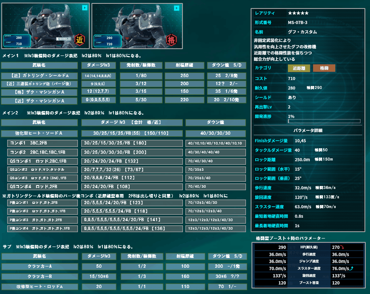Image resolution: width=370 pixels, height=294 pixels.
Task: Click the five-star rarity rating
Action: (x=298, y=13)
